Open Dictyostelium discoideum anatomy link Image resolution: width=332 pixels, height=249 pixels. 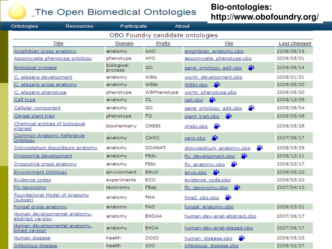coord(56,148)
